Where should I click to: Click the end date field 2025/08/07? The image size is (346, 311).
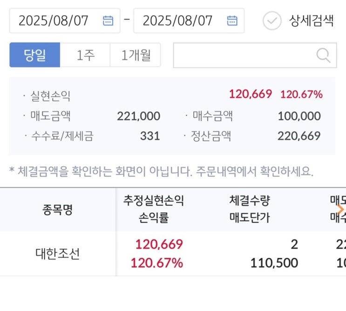pos(177,20)
